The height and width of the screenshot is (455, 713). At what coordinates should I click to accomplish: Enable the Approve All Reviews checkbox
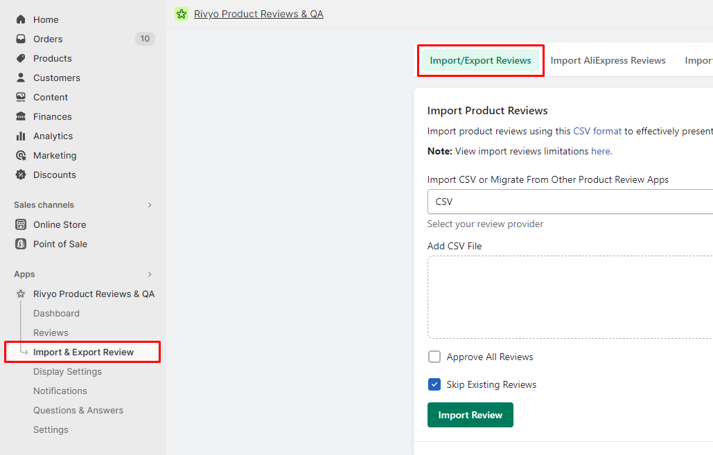click(x=434, y=357)
